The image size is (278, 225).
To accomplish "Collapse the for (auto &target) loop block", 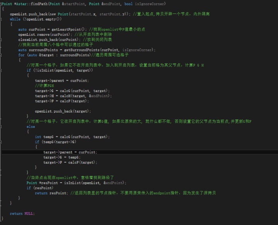I will [1, 55].
